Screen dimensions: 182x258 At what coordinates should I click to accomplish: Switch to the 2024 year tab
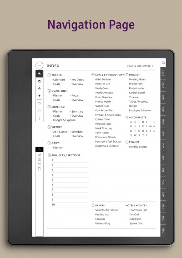click(x=163, y=85)
